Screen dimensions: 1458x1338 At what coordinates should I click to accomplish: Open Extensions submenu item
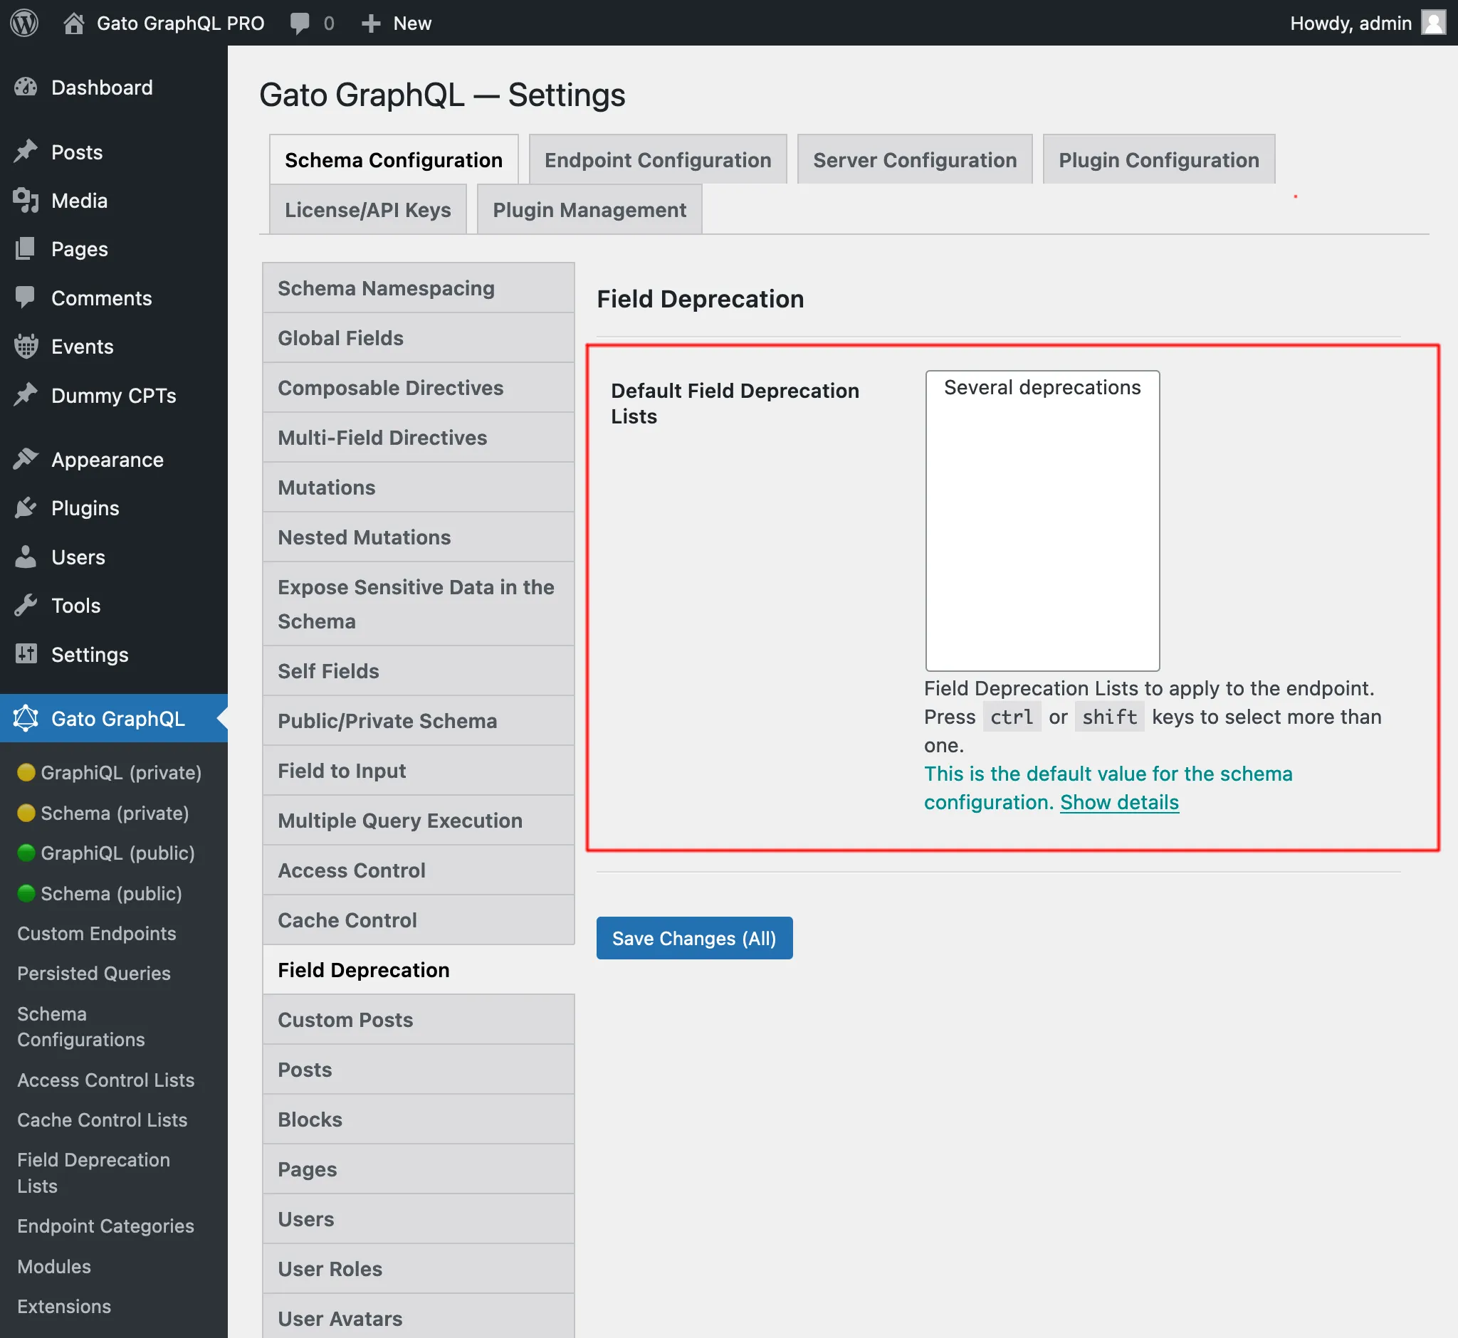[x=65, y=1306]
